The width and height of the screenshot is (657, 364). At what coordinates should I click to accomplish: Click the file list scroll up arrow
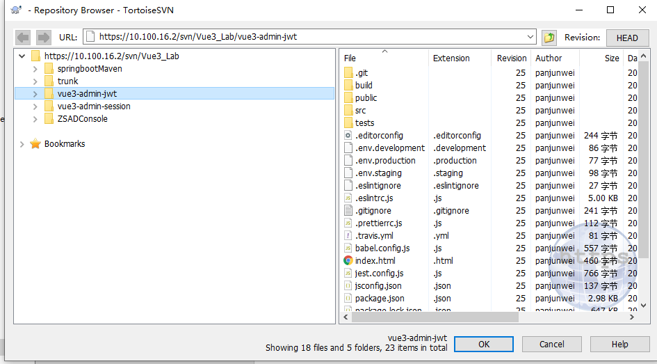pos(644,56)
